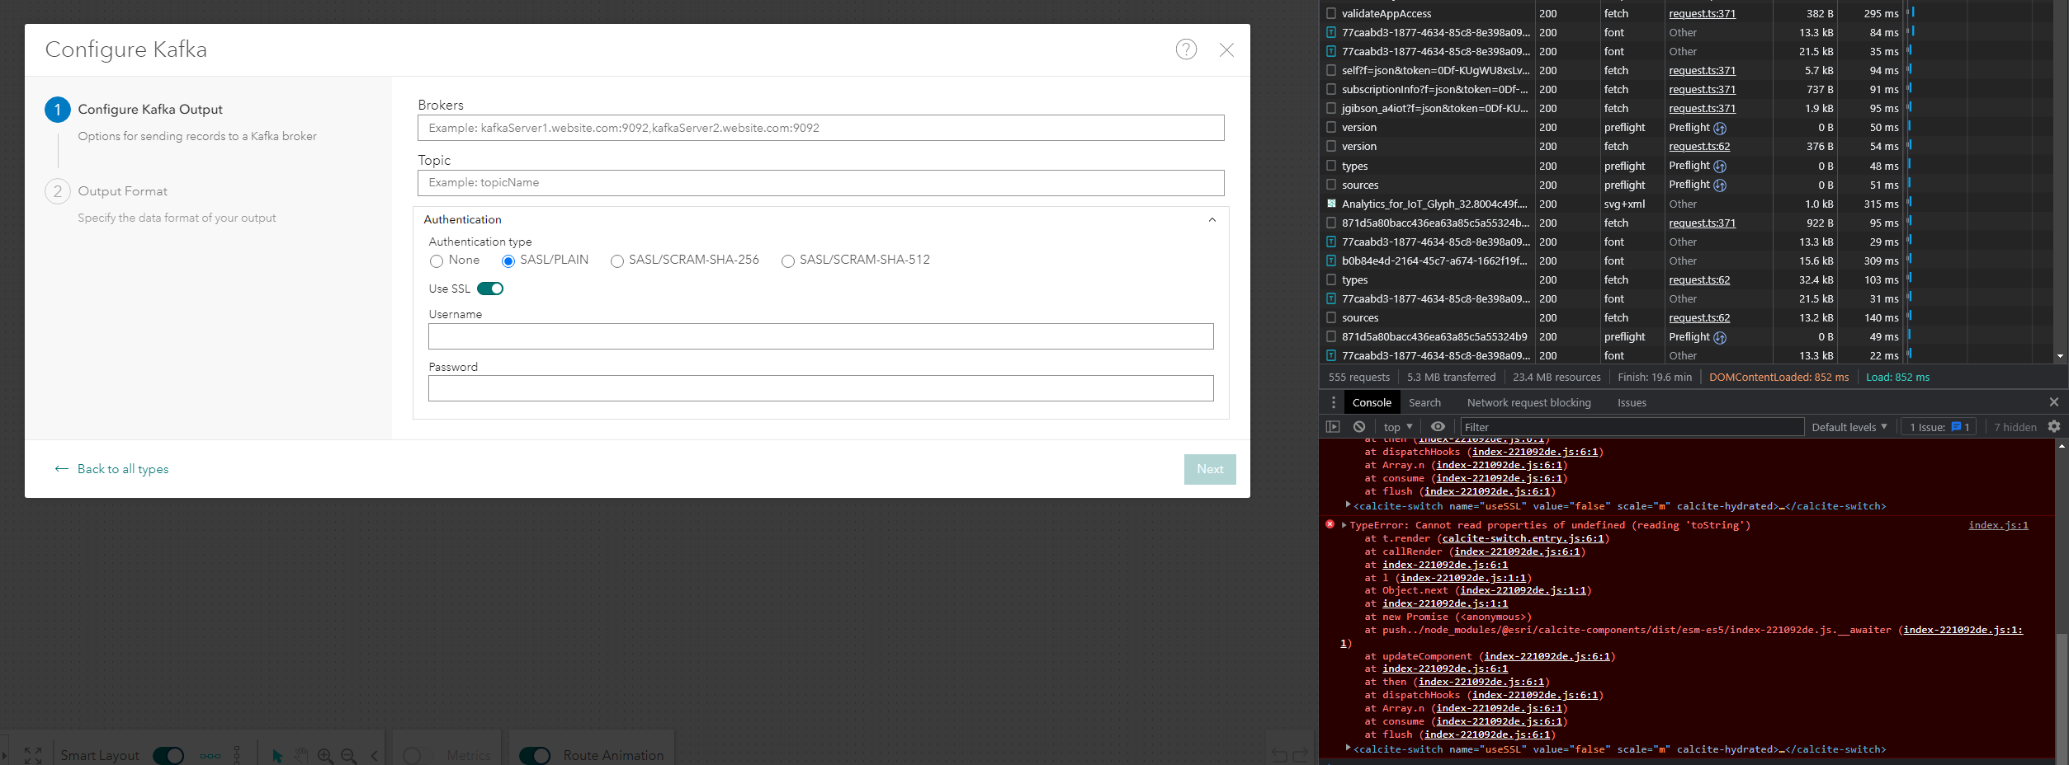Disable the Use SSL toggle
This screenshot has height=765, width=2069.
pyautogui.click(x=492, y=289)
